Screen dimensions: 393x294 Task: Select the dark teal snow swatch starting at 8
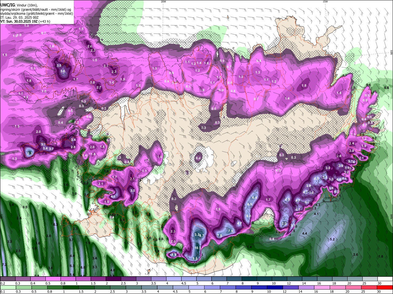click(249, 279)
